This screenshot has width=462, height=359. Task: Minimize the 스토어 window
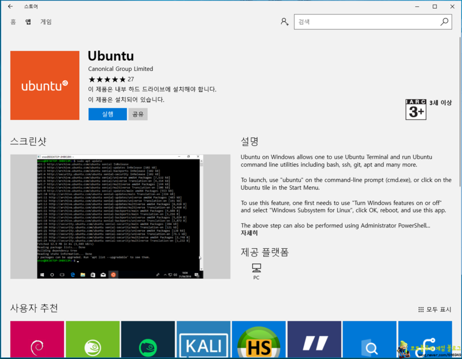[x=417, y=6]
